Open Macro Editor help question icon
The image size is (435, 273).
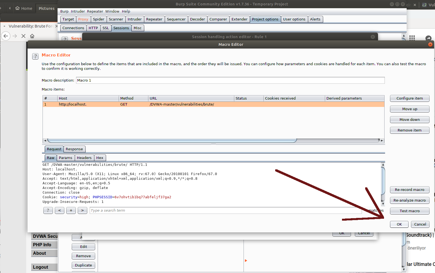coord(35,56)
